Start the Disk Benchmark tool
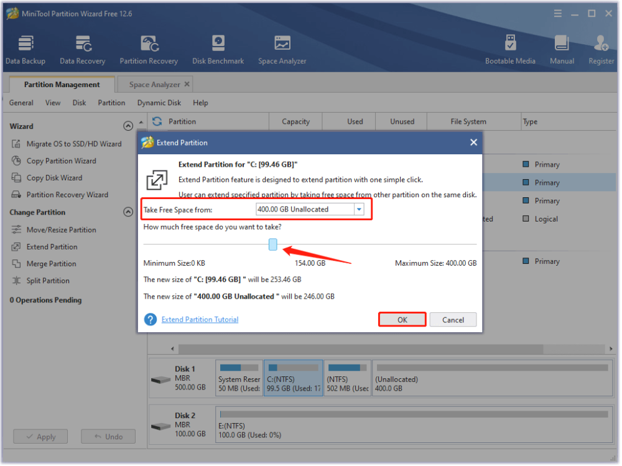The image size is (622, 466). pyautogui.click(x=218, y=50)
